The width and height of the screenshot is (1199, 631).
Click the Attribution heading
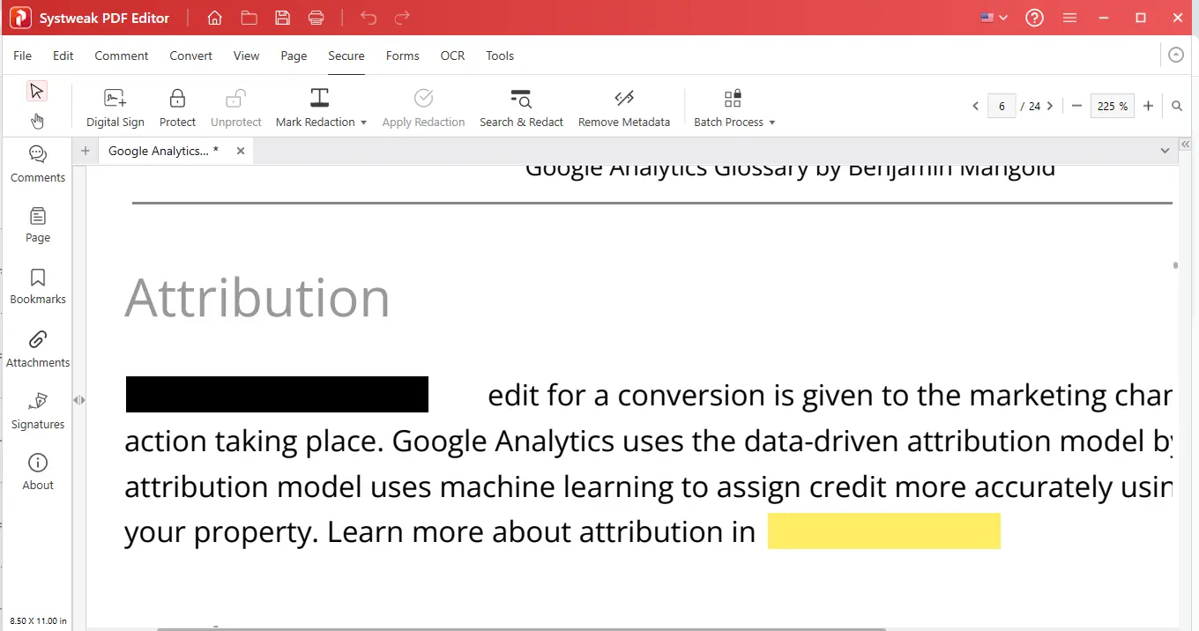click(x=257, y=297)
